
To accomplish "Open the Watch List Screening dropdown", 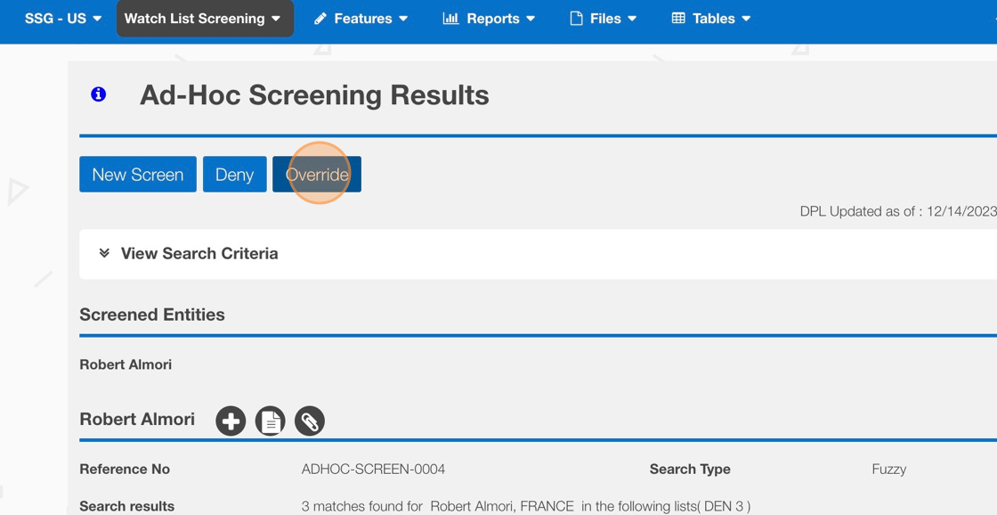I will tap(204, 19).
